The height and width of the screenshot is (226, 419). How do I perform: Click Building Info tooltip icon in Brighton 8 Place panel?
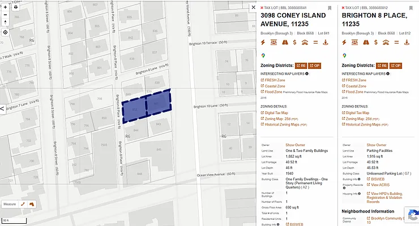click(359, 179)
